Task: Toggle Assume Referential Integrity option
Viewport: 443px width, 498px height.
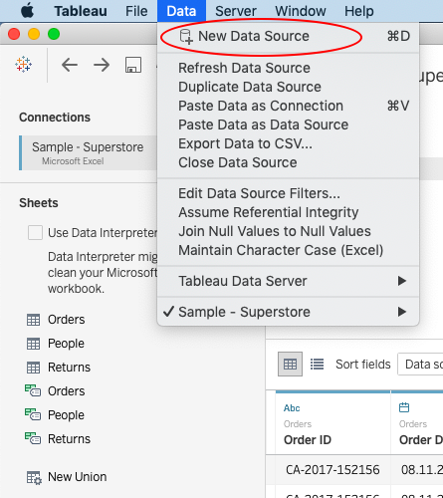Action: pos(269,212)
